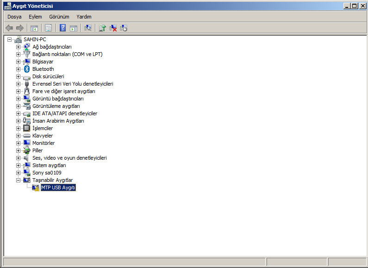368x268 pixels.
Task: Select the Monitörler monitor icon
Action: (27, 143)
